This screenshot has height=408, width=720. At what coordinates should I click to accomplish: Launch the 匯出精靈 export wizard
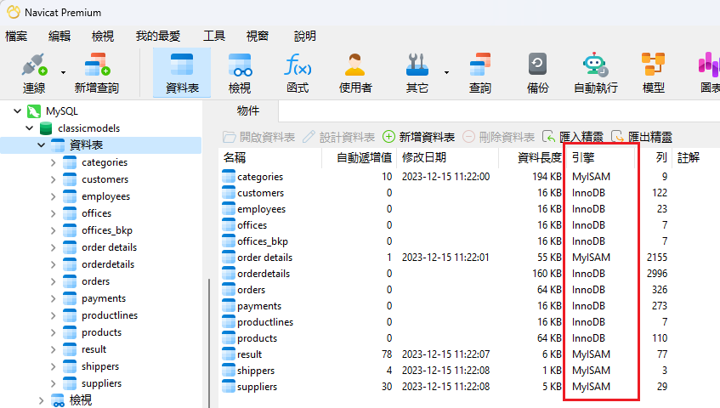click(642, 137)
